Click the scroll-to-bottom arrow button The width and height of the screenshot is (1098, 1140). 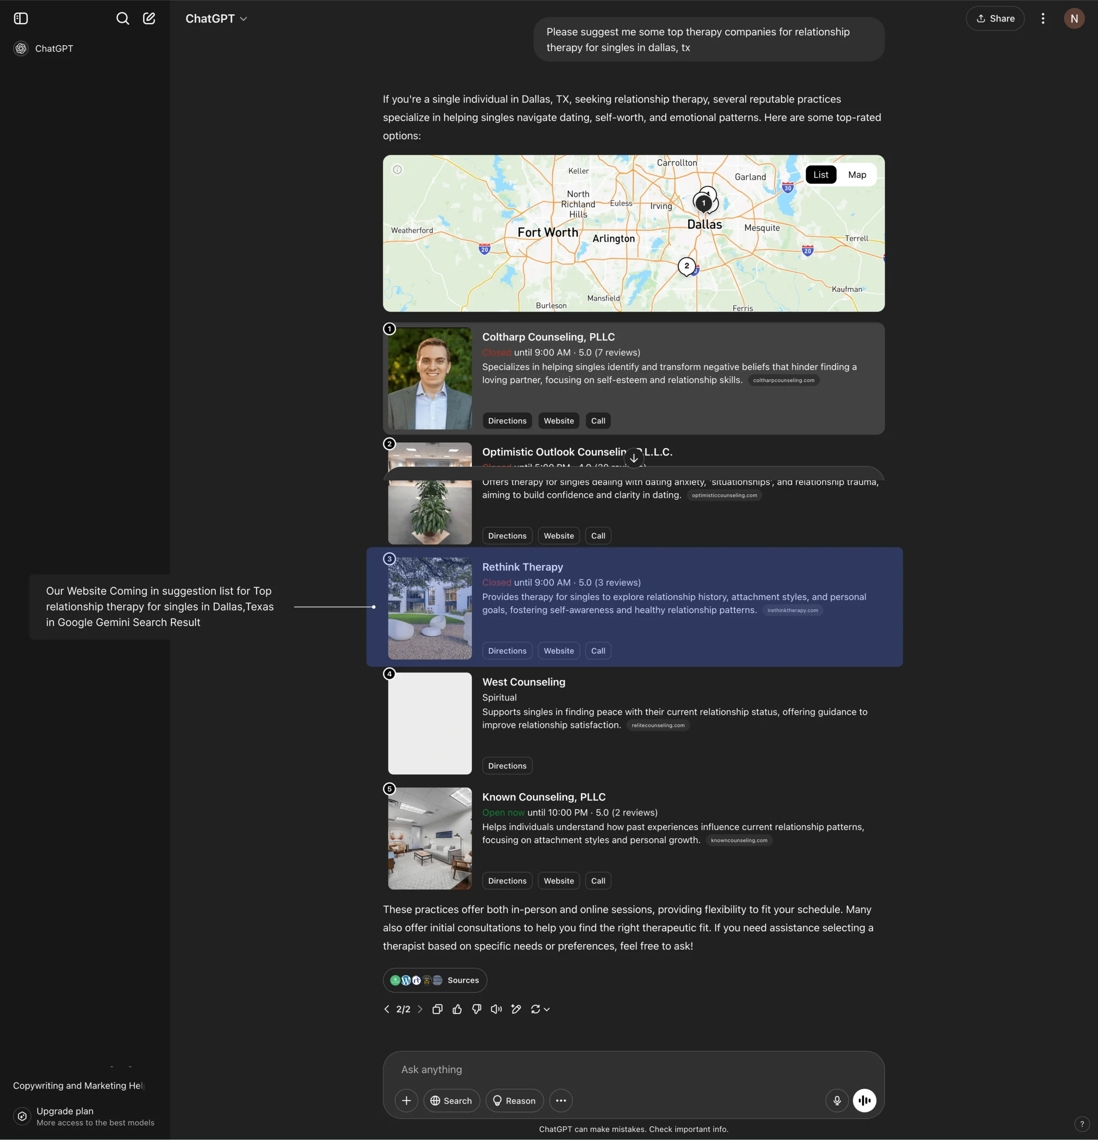click(x=634, y=458)
